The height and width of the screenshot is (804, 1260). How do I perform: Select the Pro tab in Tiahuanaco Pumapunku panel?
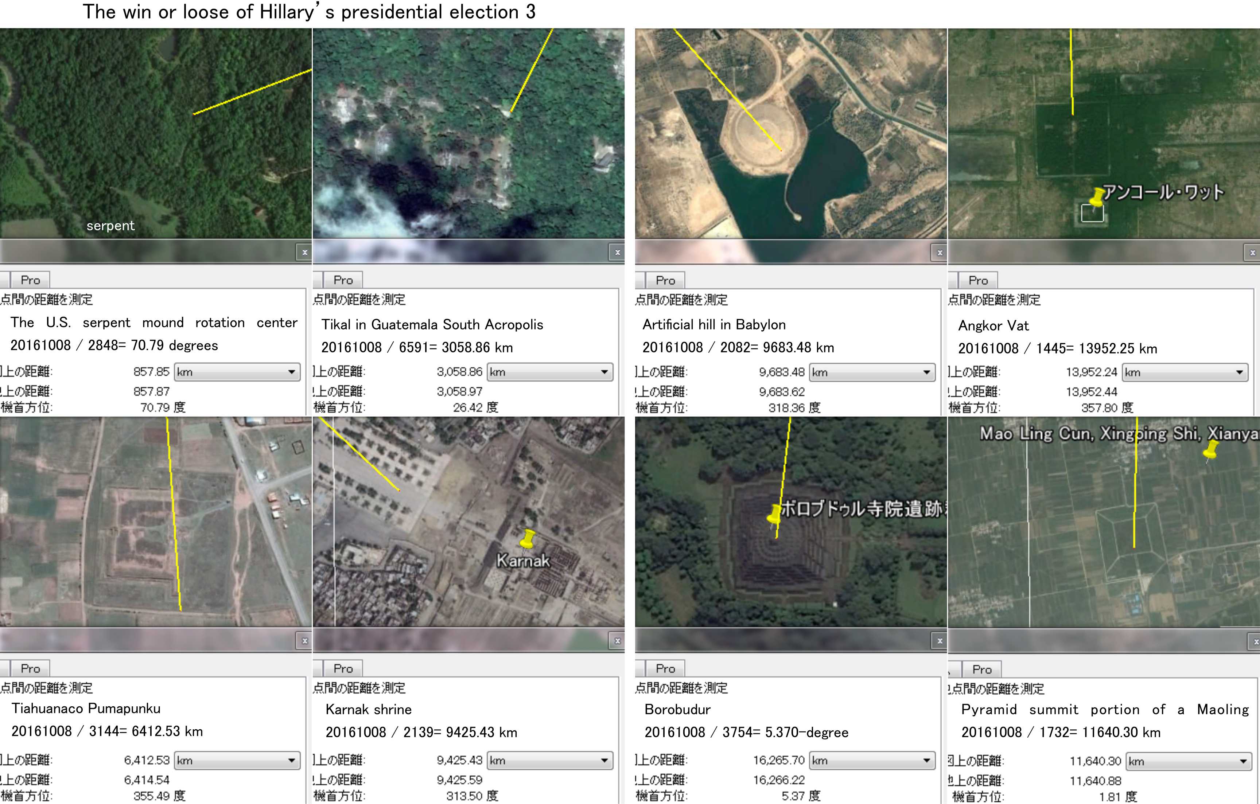30,668
